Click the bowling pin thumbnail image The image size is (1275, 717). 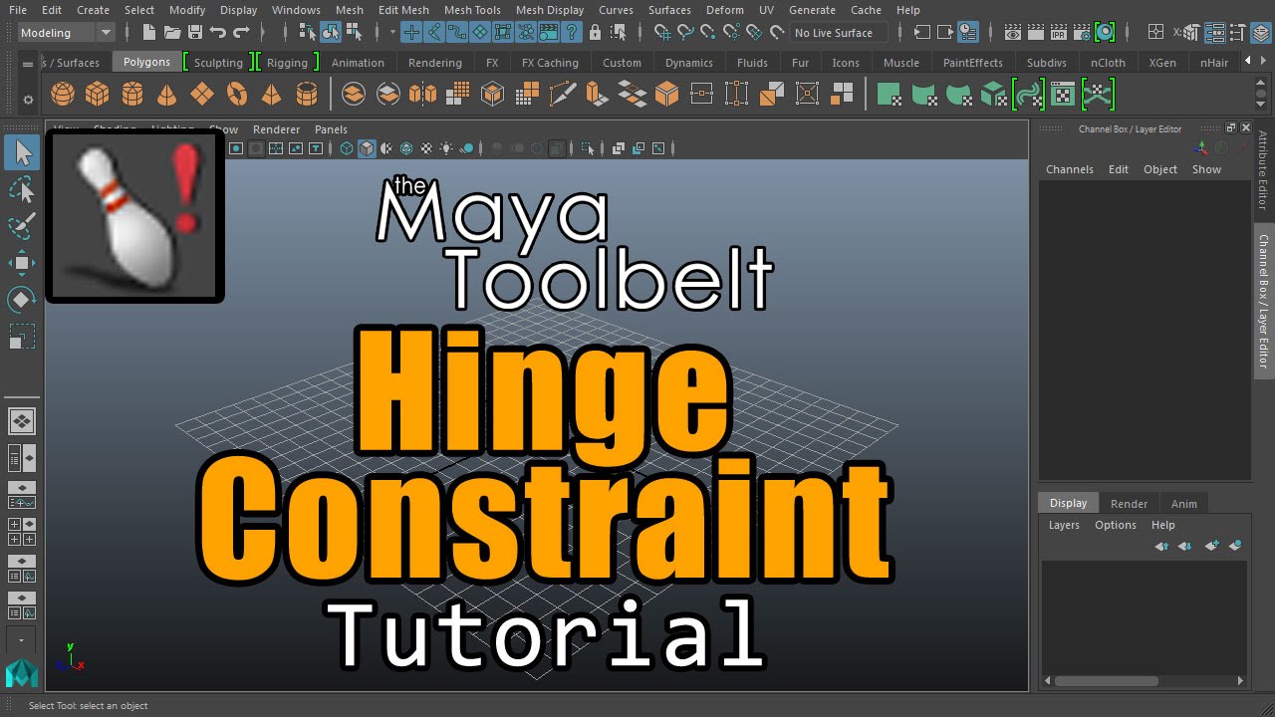click(134, 215)
